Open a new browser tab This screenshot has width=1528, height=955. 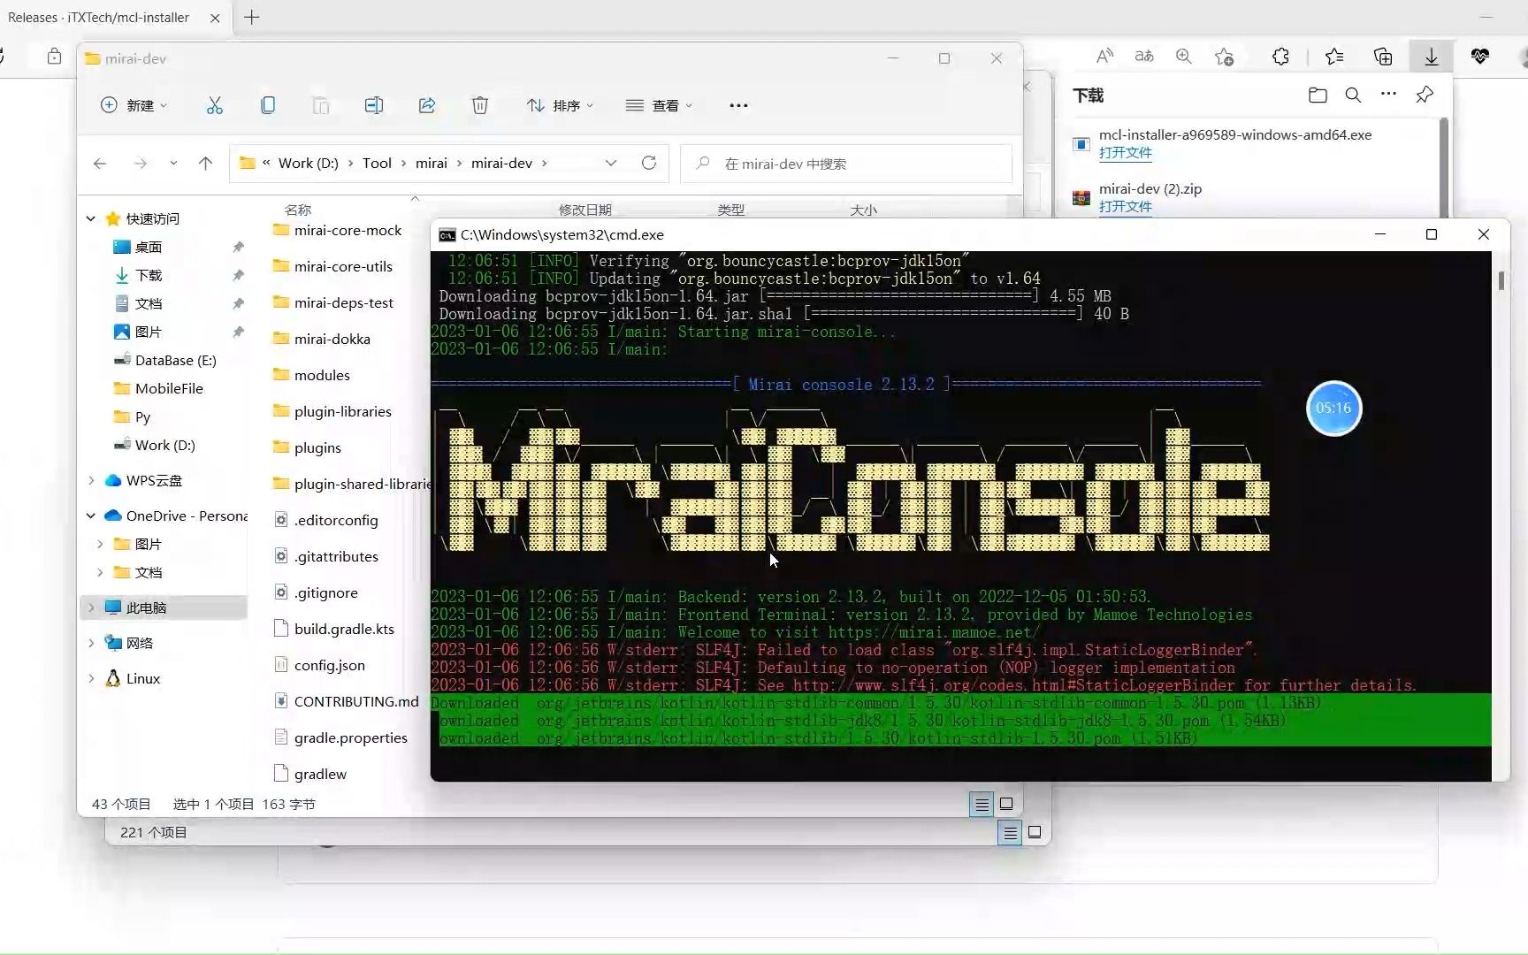tap(251, 17)
